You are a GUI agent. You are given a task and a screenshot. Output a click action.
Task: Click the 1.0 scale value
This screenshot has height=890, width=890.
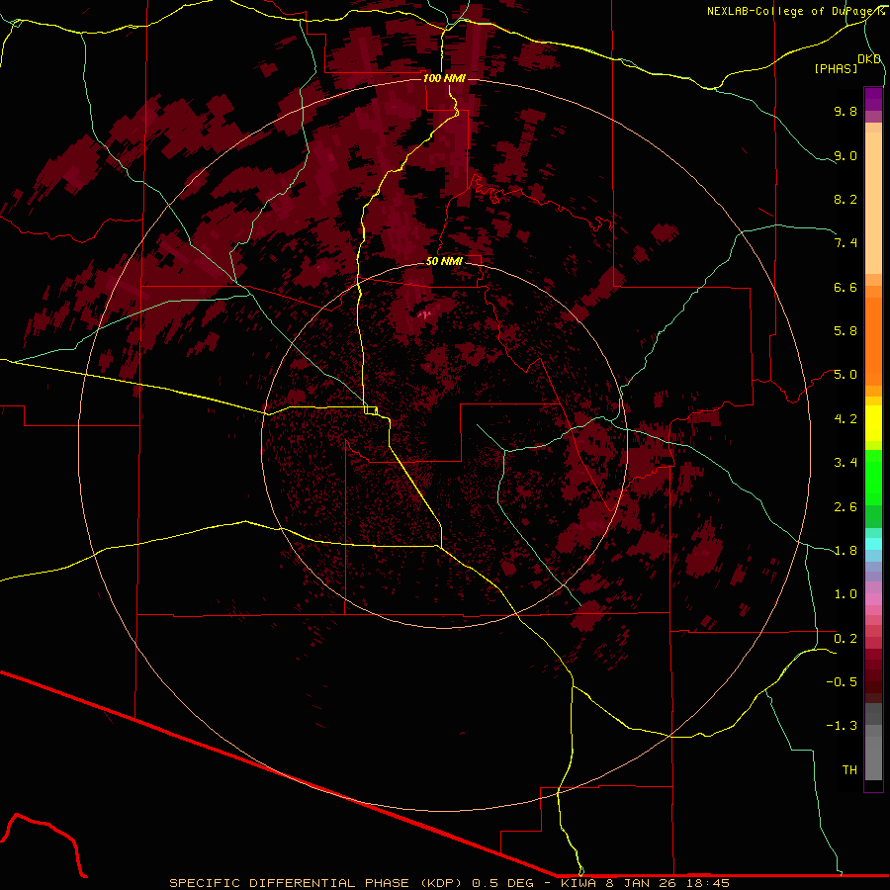pyautogui.click(x=845, y=594)
